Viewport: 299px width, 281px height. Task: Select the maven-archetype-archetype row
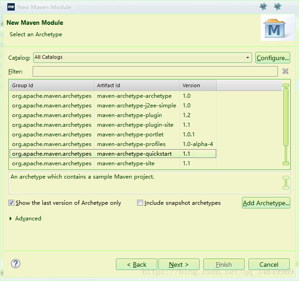[x=113, y=96]
